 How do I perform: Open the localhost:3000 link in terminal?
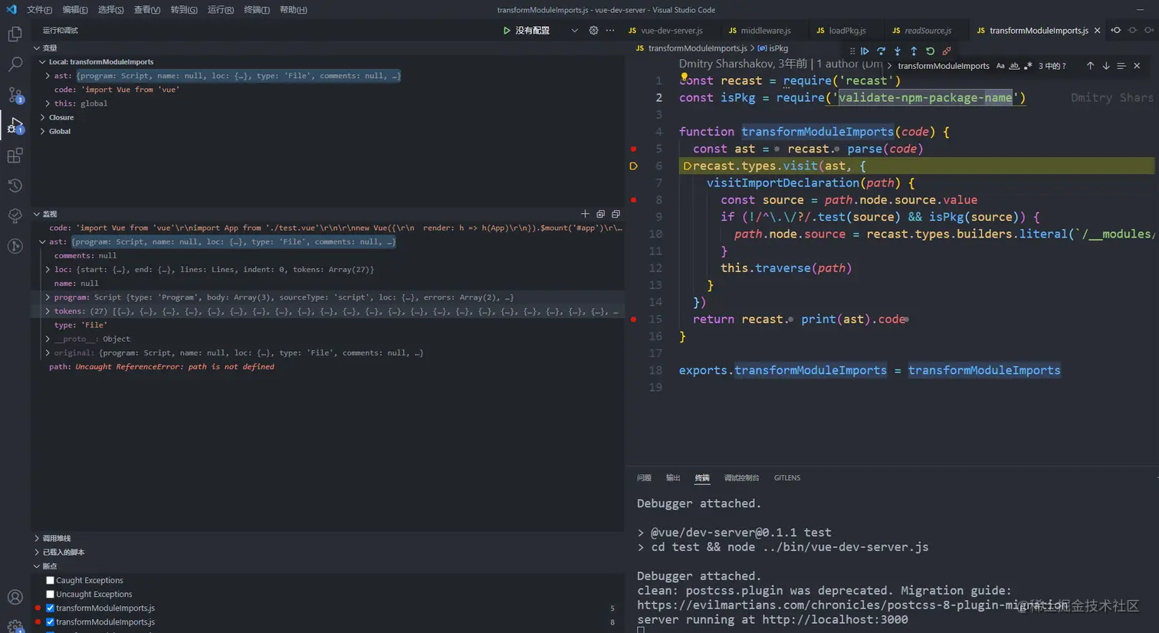835,620
